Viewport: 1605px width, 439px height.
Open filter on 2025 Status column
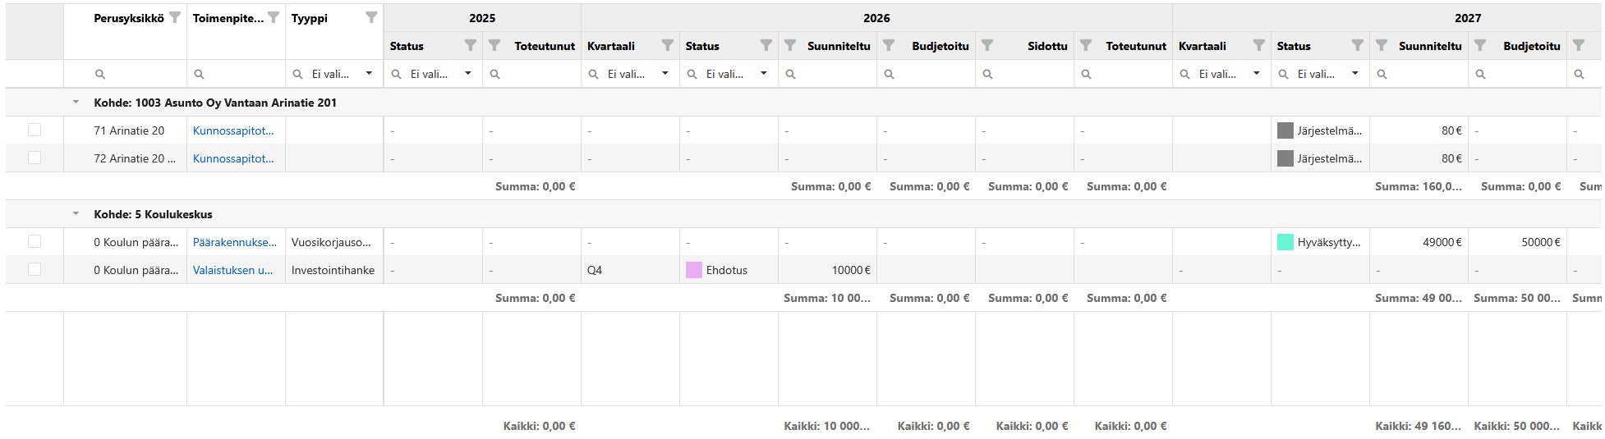coord(470,45)
